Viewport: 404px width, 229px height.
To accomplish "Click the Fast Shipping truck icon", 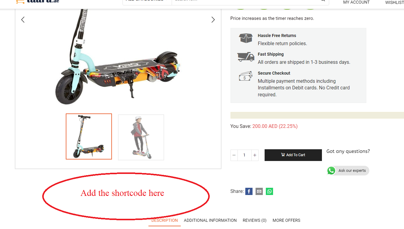I will 246,57.
